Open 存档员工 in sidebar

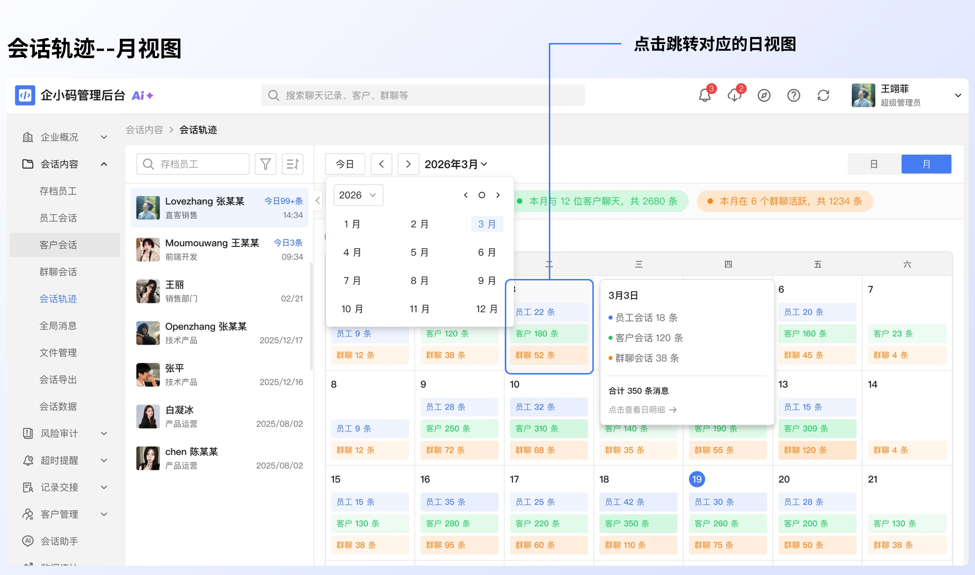point(58,191)
